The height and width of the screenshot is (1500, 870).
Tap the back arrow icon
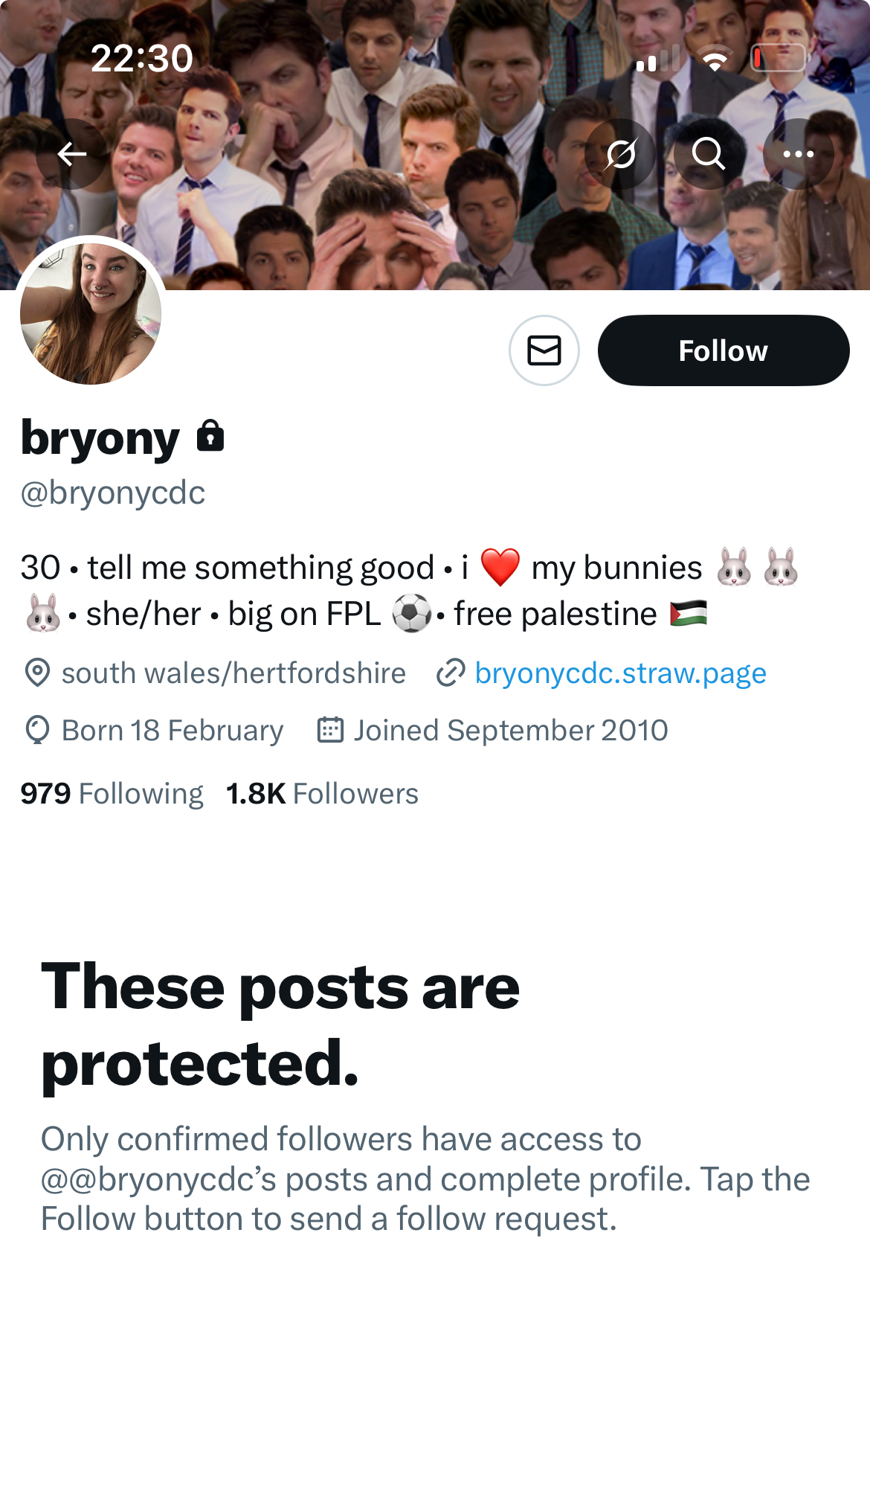71,154
